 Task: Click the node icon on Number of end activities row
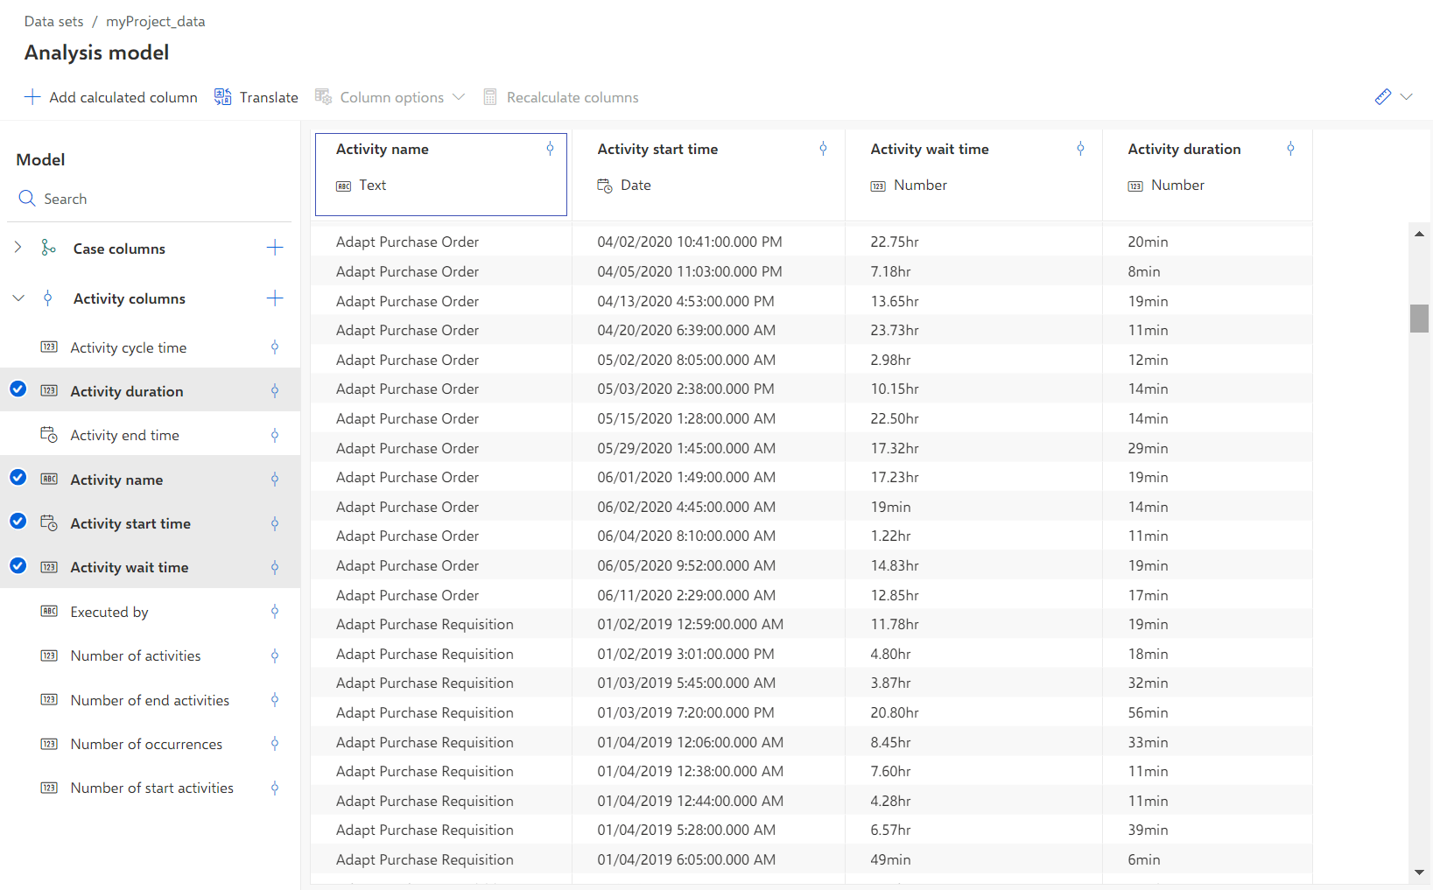click(275, 700)
